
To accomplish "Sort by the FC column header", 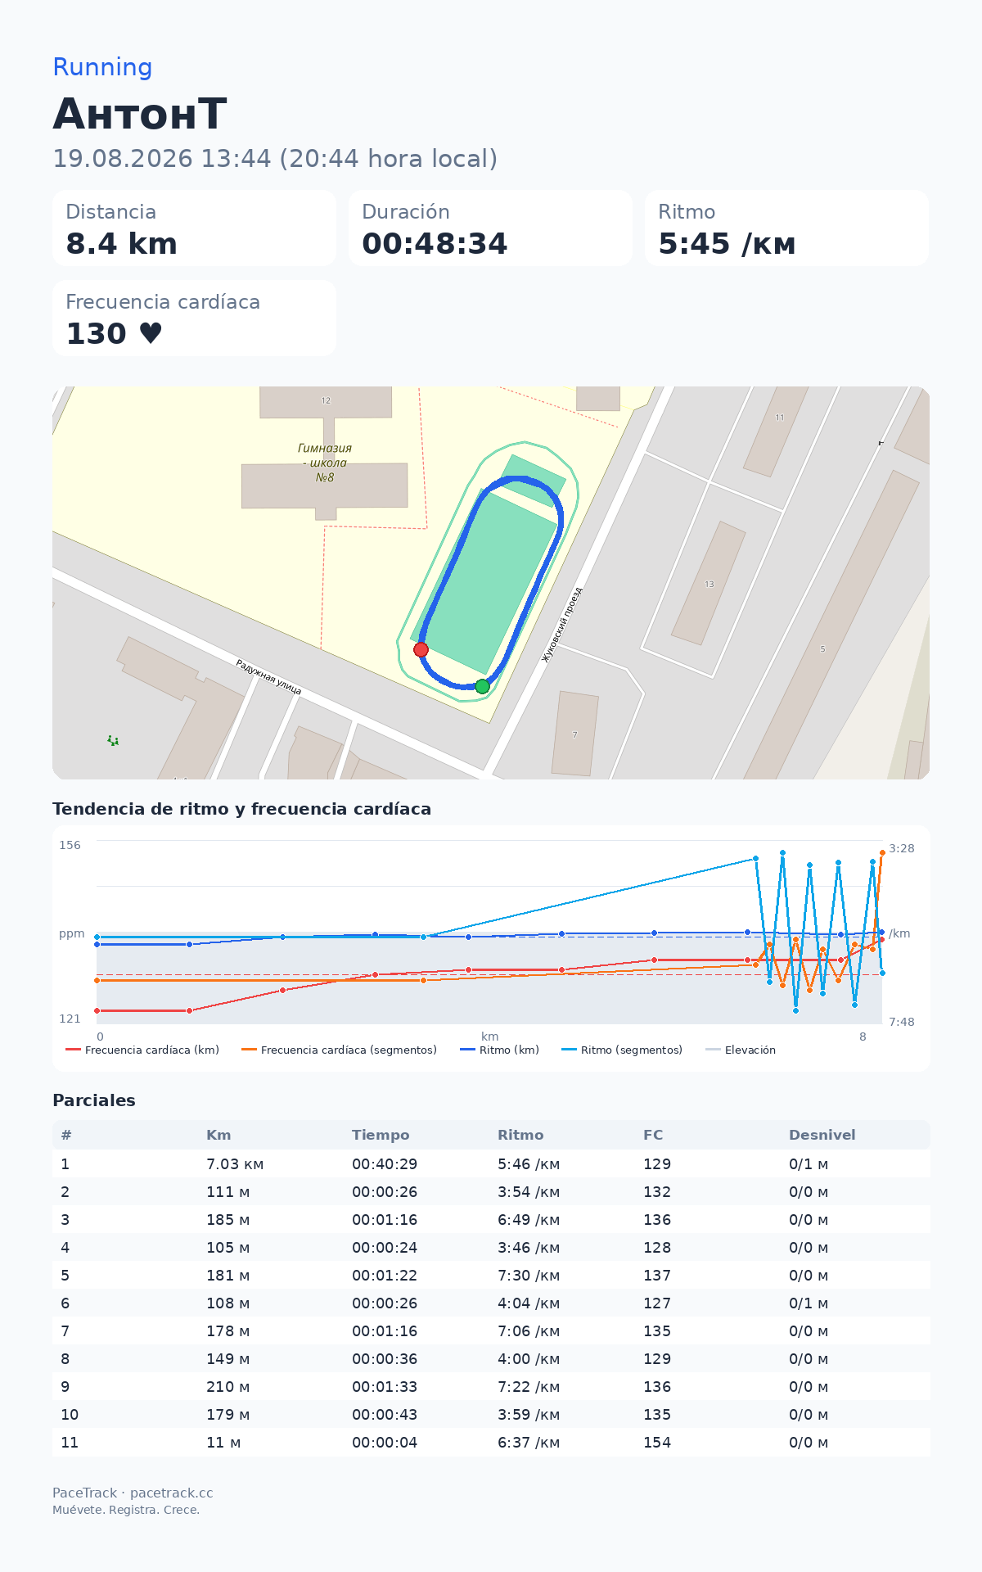I will [x=653, y=1135].
